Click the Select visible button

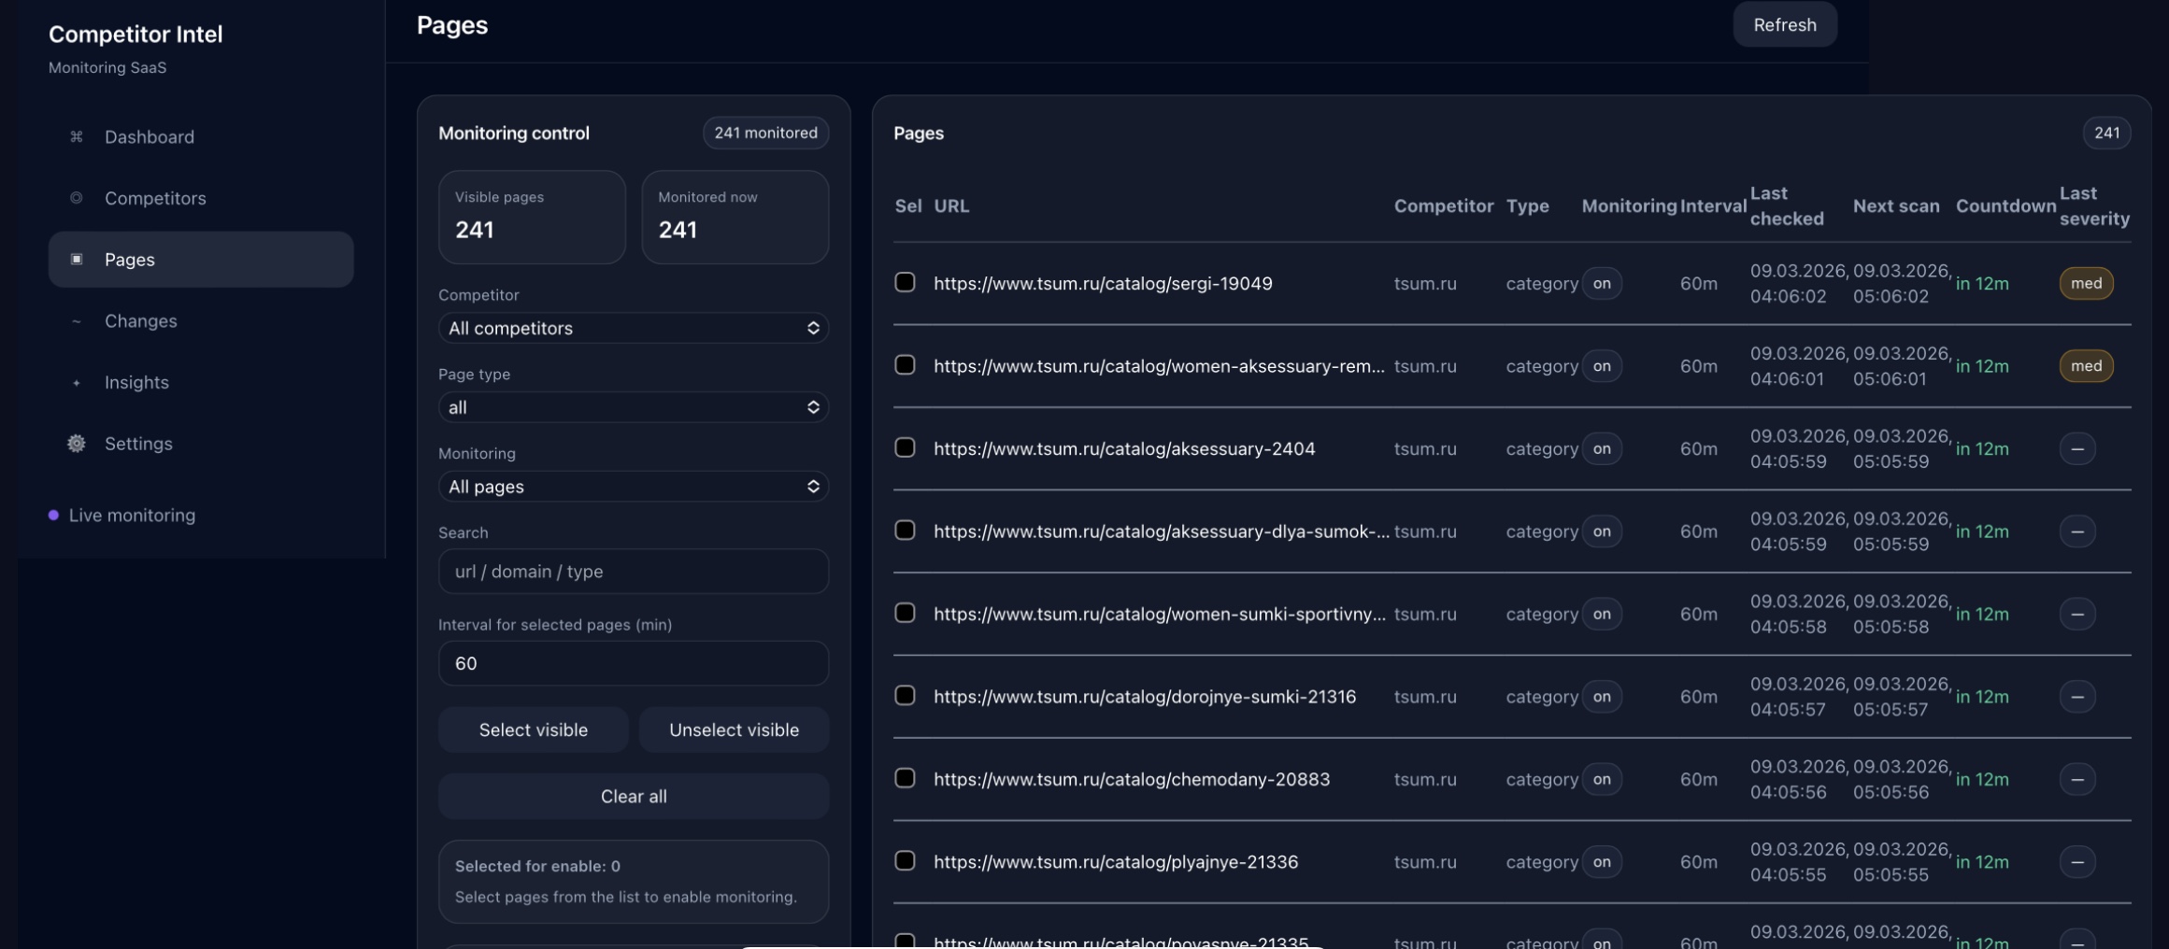533,730
